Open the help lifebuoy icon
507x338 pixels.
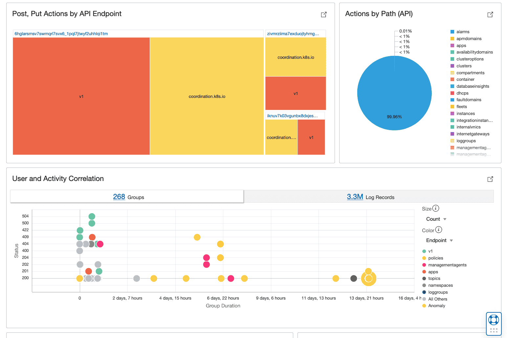[494, 320]
